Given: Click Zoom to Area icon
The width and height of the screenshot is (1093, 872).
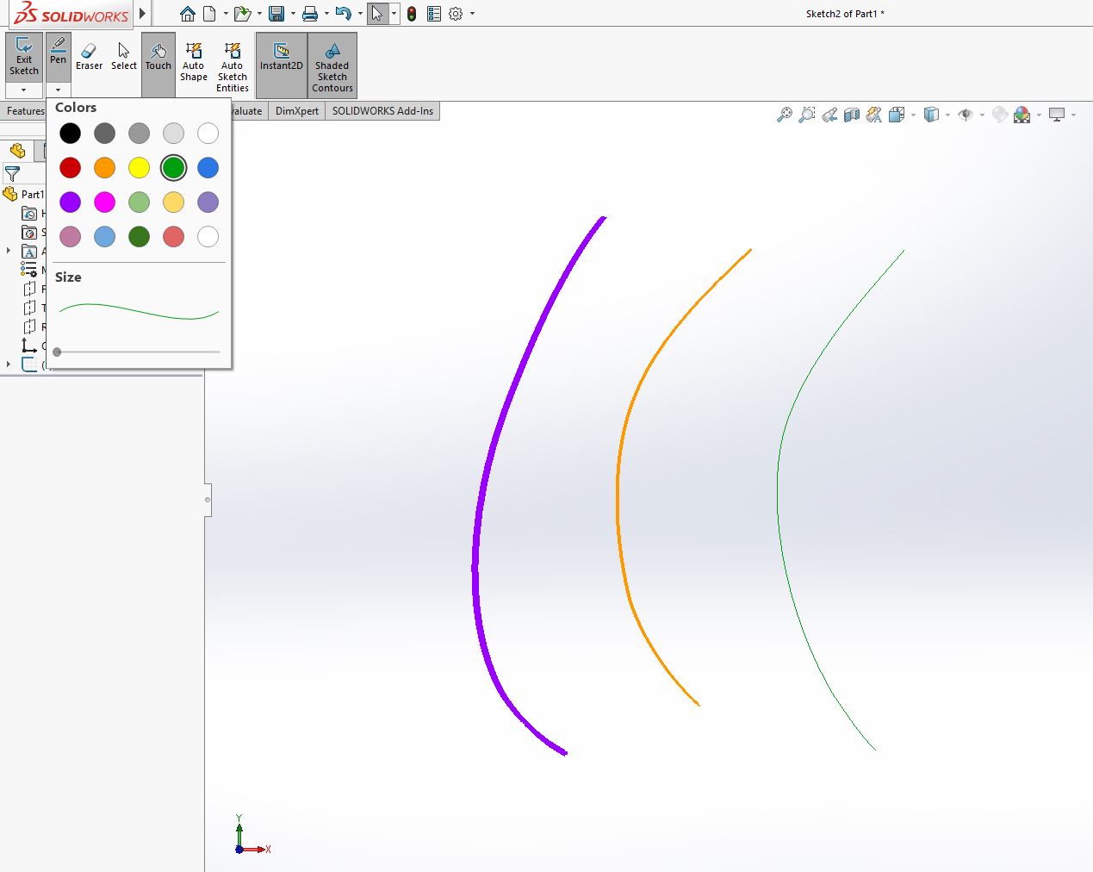Looking at the screenshot, I should [806, 115].
